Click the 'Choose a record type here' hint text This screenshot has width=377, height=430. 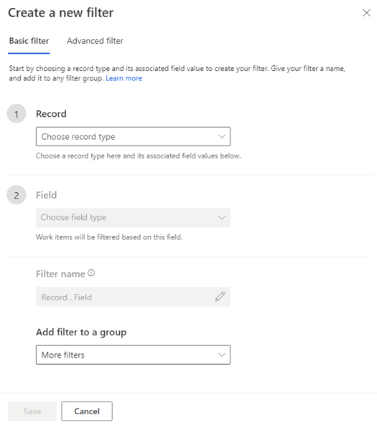pos(139,156)
